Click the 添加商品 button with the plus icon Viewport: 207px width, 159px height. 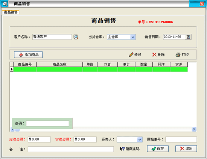(28, 55)
